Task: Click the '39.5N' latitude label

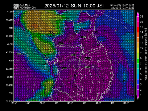Action: [10, 77]
